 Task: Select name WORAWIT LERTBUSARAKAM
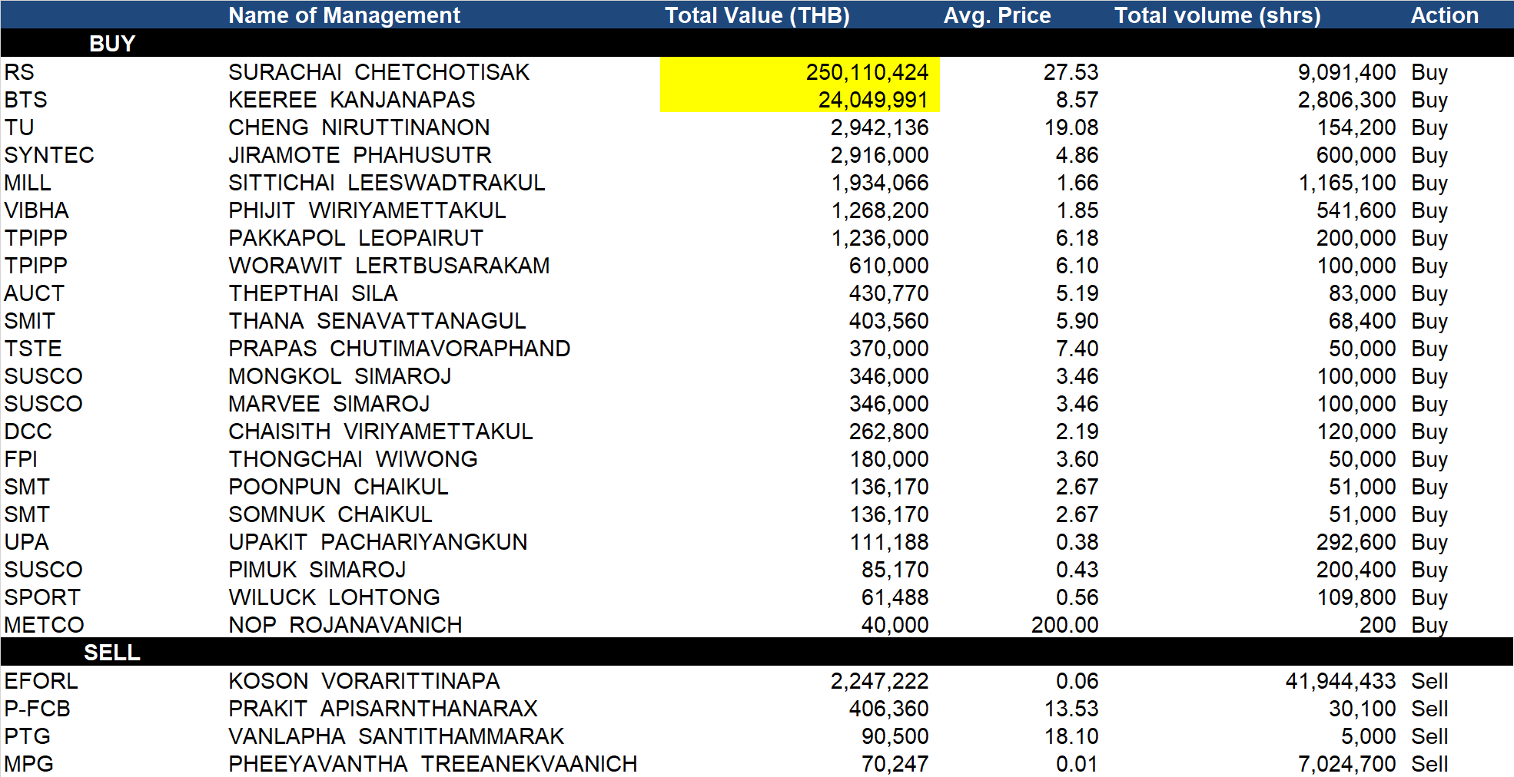click(x=389, y=266)
